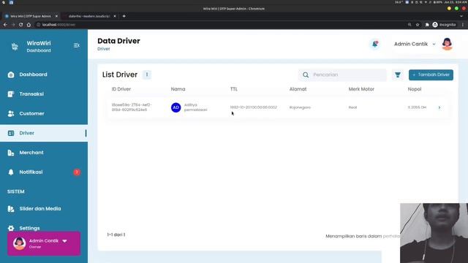Expand the driver row with the chevron
Image resolution: width=468 pixels, height=263 pixels.
point(439,107)
